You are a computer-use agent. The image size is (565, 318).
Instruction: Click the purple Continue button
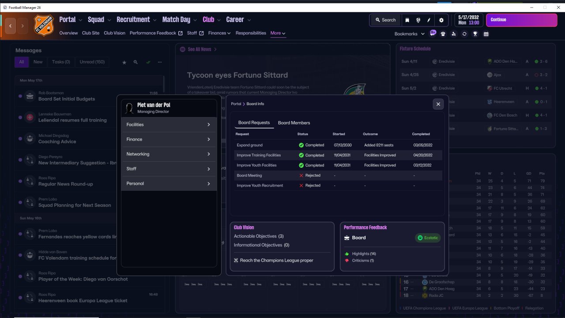click(x=522, y=20)
